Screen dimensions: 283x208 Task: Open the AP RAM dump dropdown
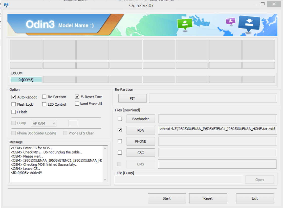point(43,123)
